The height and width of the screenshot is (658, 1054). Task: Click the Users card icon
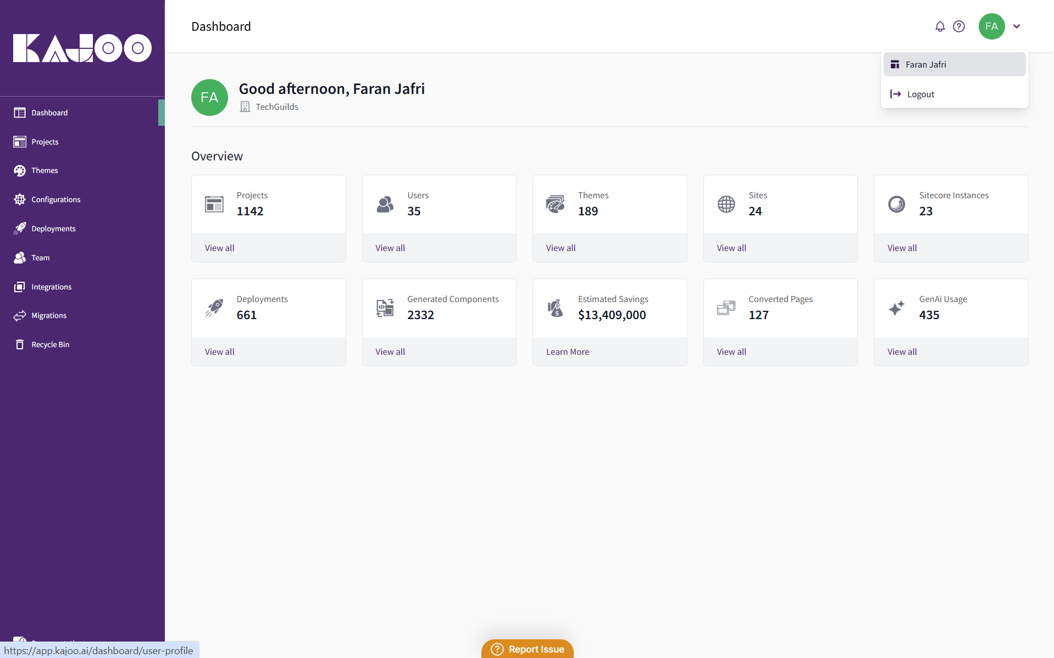point(385,204)
